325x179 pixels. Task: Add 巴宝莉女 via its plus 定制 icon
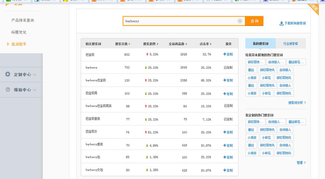pos(225,132)
